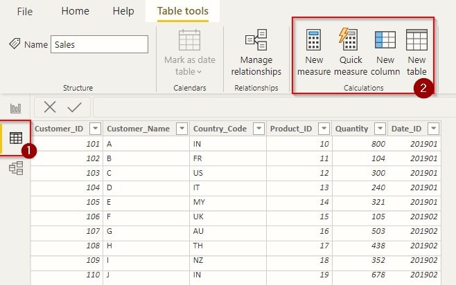Open Product_ID column filter dropdown
This screenshot has height=285, width=456.
(x=324, y=129)
